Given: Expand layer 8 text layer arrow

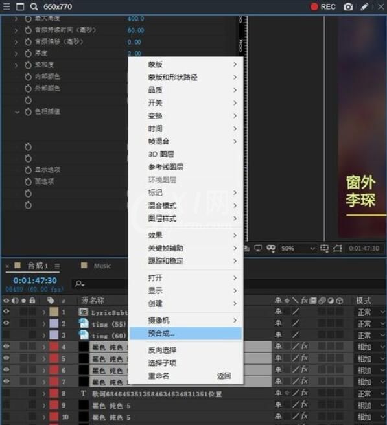Looking at the screenshot, I should click(x=43, y=393).
